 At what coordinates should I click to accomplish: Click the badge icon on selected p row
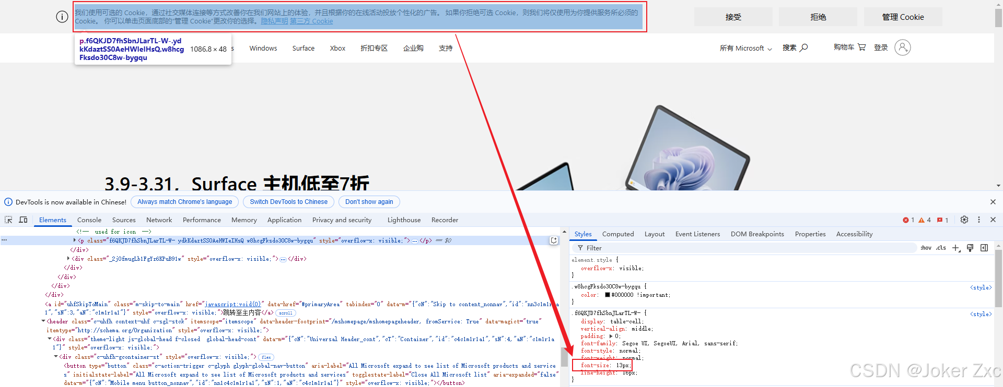[x=554, y=240]
